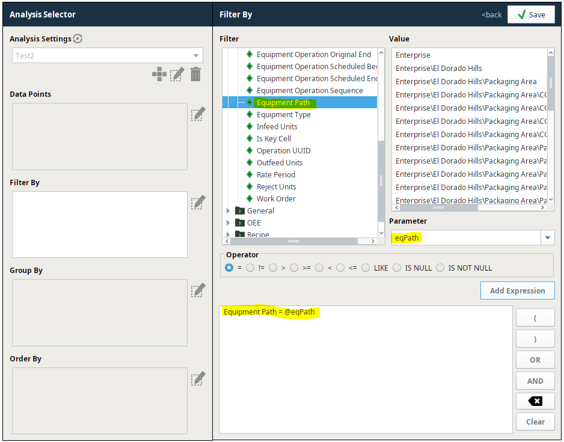The width and height of the screenshot is (564, 442).
Task: Open the eqPath Parameter dropdown arrow
Action: (x=547, y=238)
